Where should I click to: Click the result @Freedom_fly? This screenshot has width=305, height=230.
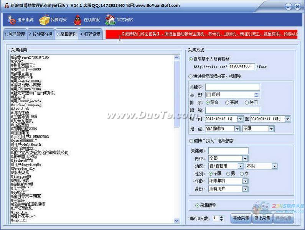(23, 169)
